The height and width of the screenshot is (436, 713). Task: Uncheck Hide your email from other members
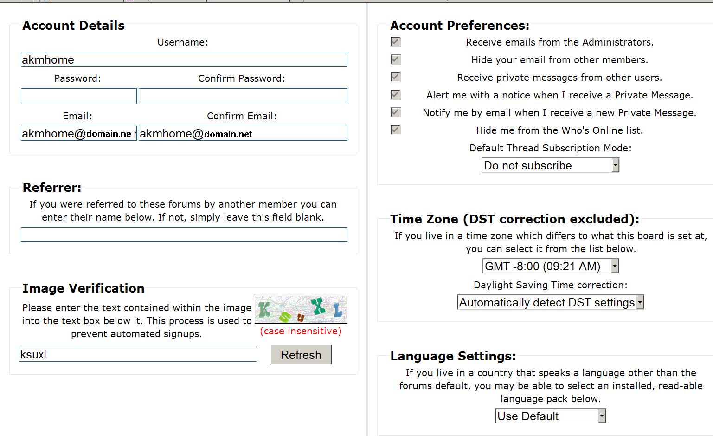(396, 60)
